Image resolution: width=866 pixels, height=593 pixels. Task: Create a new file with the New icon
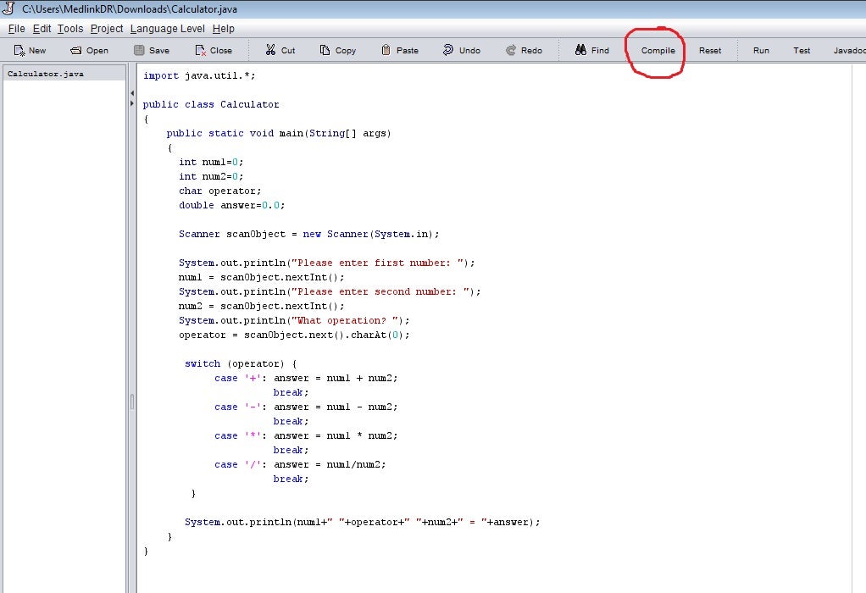(29, 50)
